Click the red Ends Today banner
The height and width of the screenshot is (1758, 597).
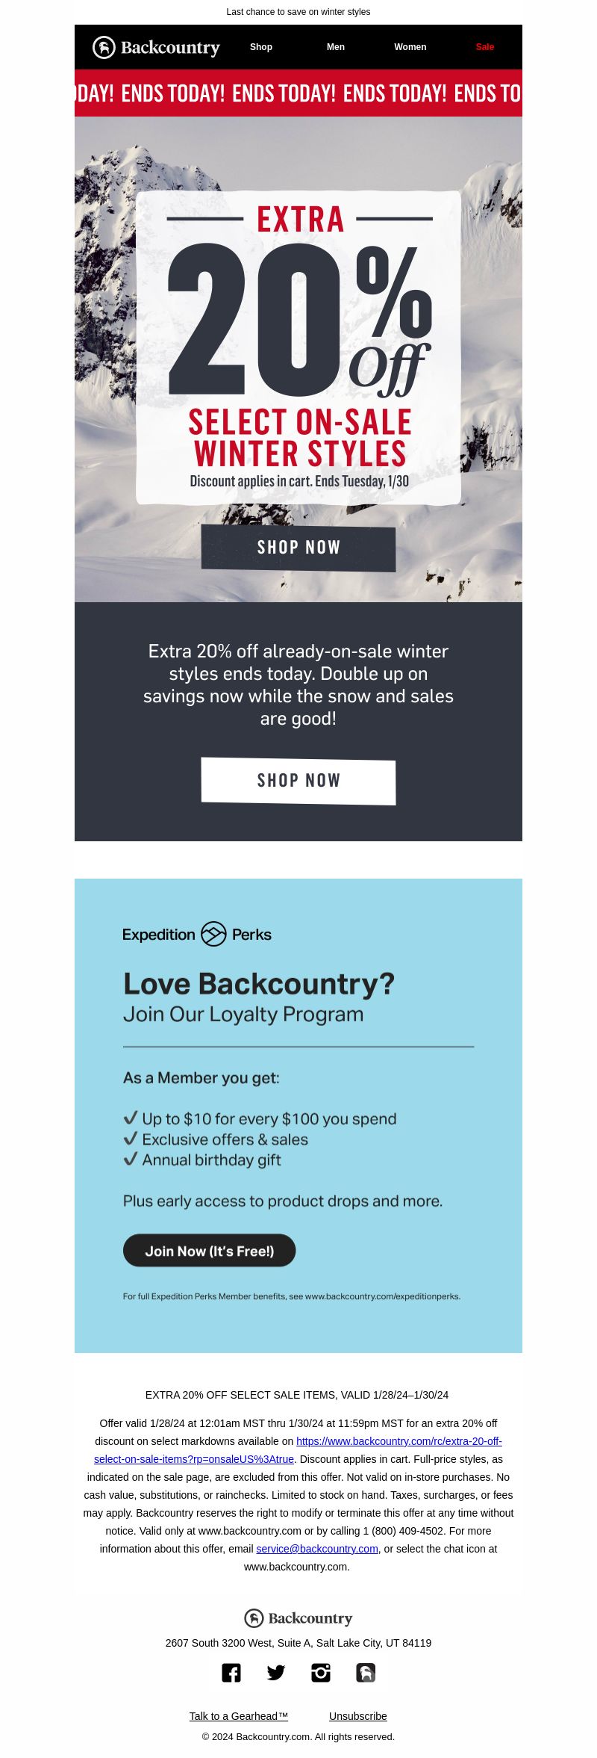(x=298, y=93)
